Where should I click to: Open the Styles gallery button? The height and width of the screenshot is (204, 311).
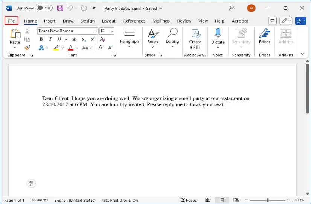click(153, 39)
